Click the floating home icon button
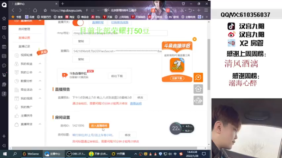 pos(198,89)
